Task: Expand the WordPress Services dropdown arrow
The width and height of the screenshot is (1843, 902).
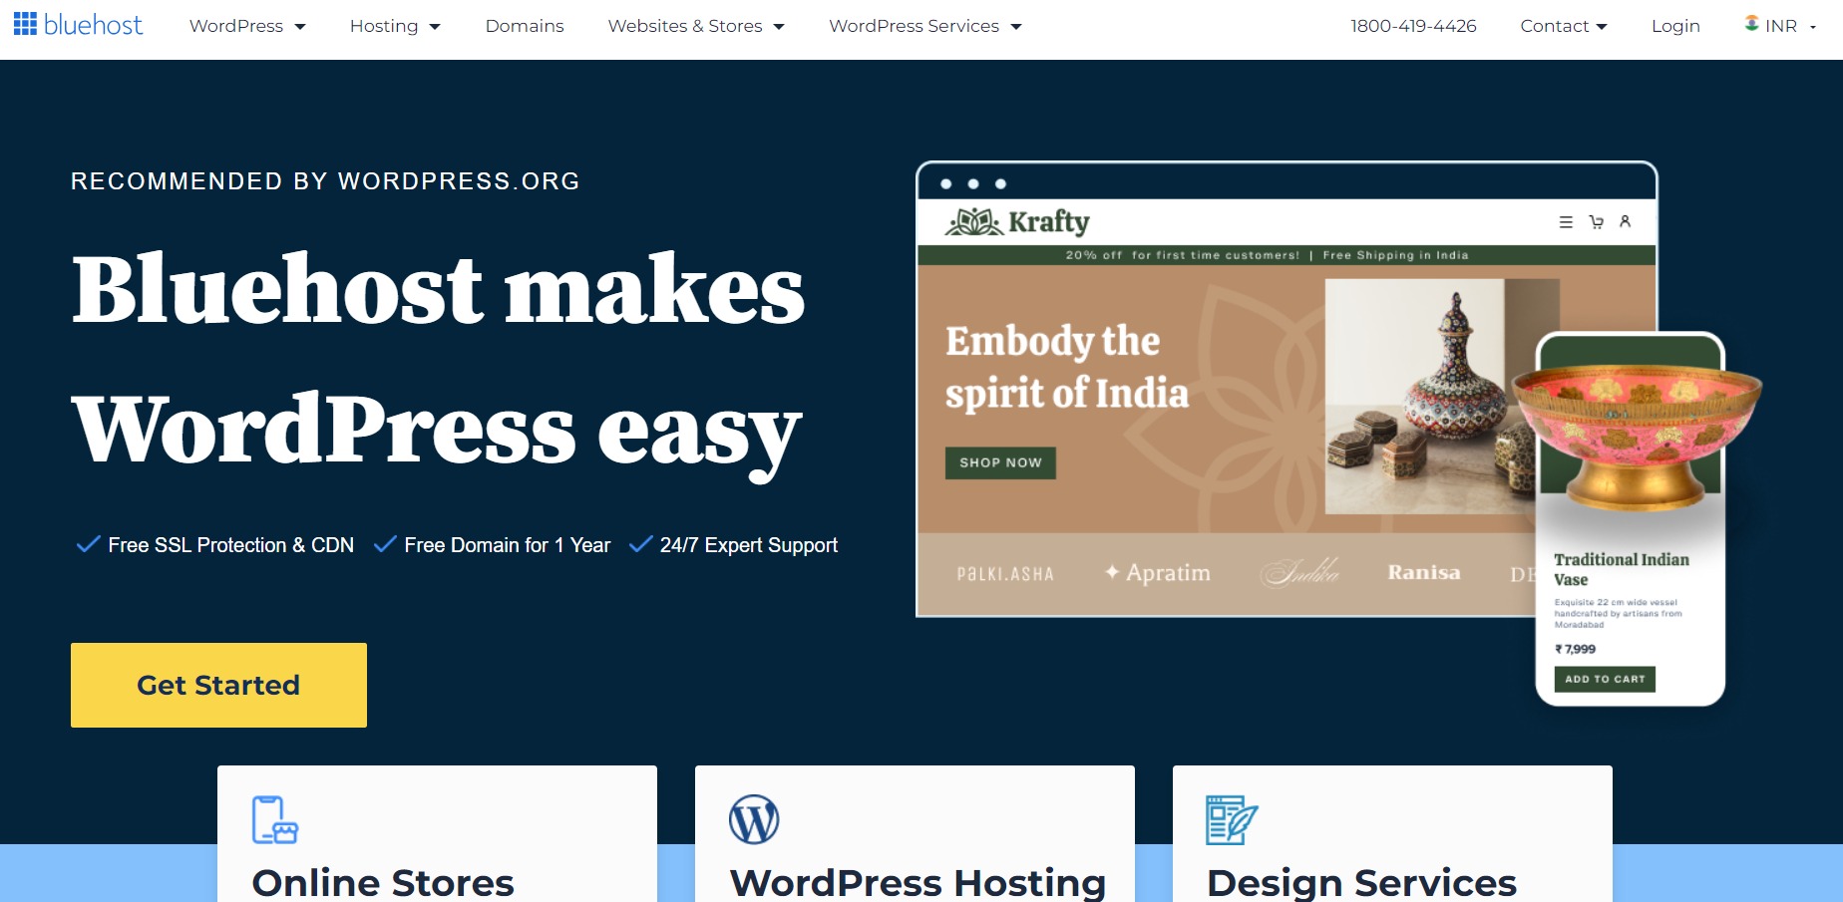Action: coord(1016,27)
